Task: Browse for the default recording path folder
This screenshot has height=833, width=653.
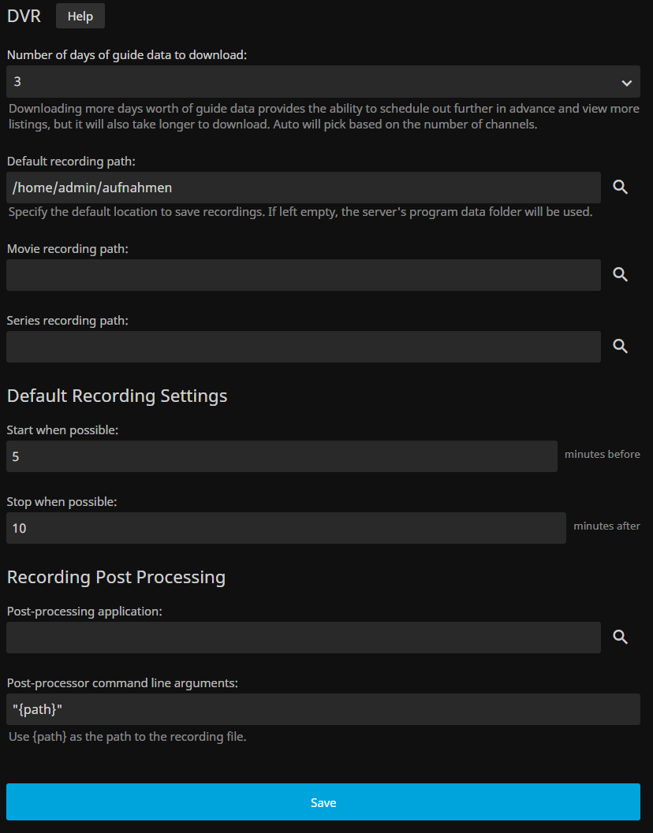Action: point(621,188)
